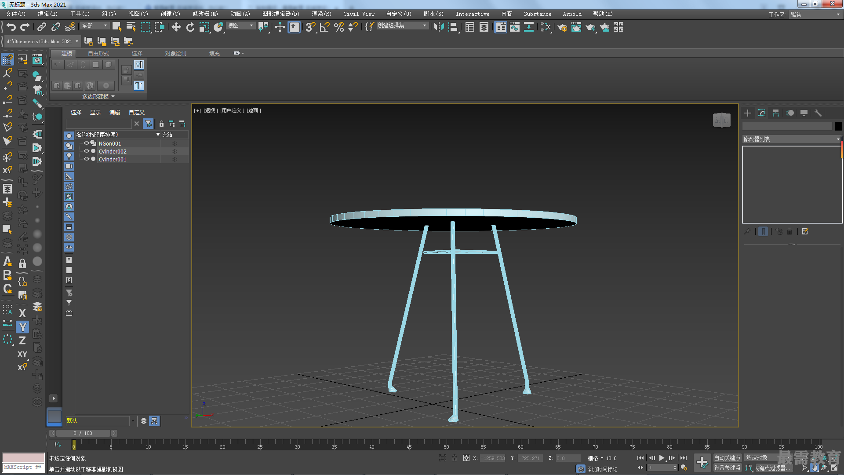The height and width of the screenshot is (475, 844).
Task: Open the 创建选择集 named selection dropdown
Action: point(403,26)
